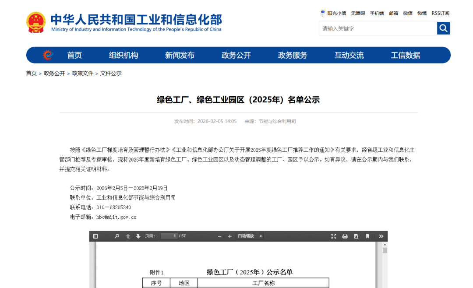Click the blue site search magnifier button
Screen dimensions: 473x288
point(443,28)
